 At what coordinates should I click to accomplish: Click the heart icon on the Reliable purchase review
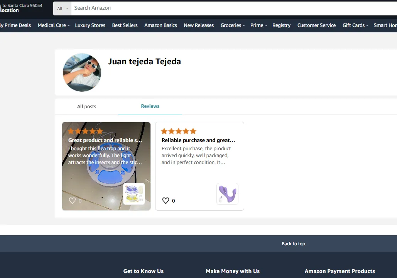[166, 200]
